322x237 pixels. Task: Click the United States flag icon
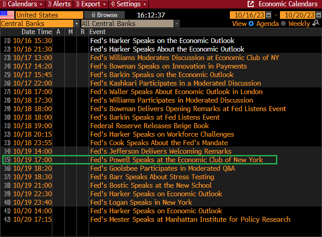pyautogui.click(x=7, y=15)
